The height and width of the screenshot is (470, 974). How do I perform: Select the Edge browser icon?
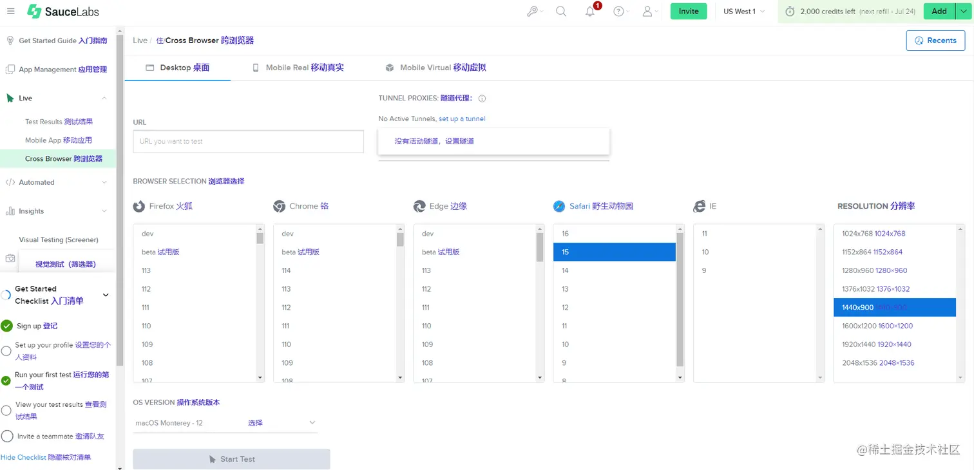pos(419,207)
